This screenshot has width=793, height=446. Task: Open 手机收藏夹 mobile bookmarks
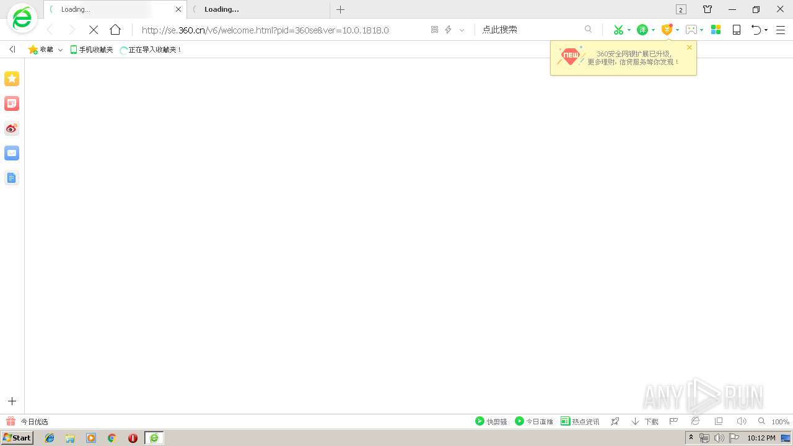click(91, 50)
